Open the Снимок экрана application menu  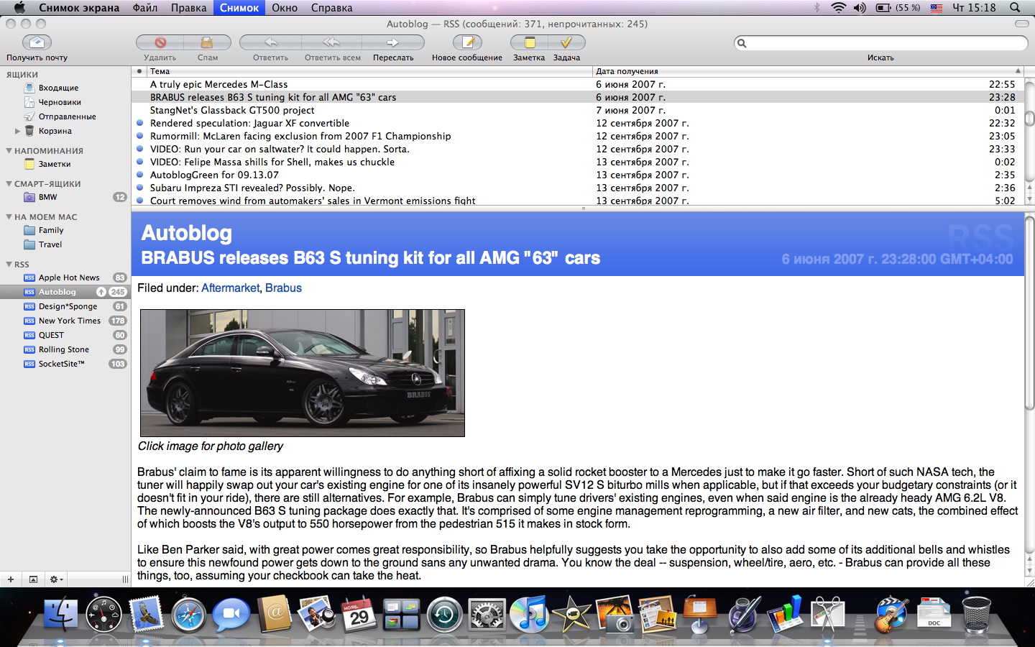pos(79,8)
